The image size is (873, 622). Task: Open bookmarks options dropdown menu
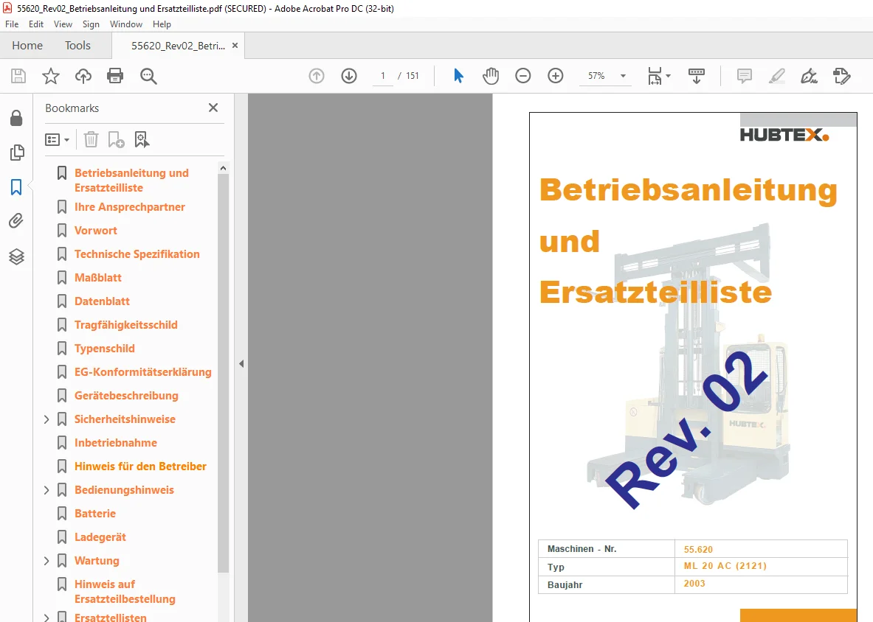(57, 139)
